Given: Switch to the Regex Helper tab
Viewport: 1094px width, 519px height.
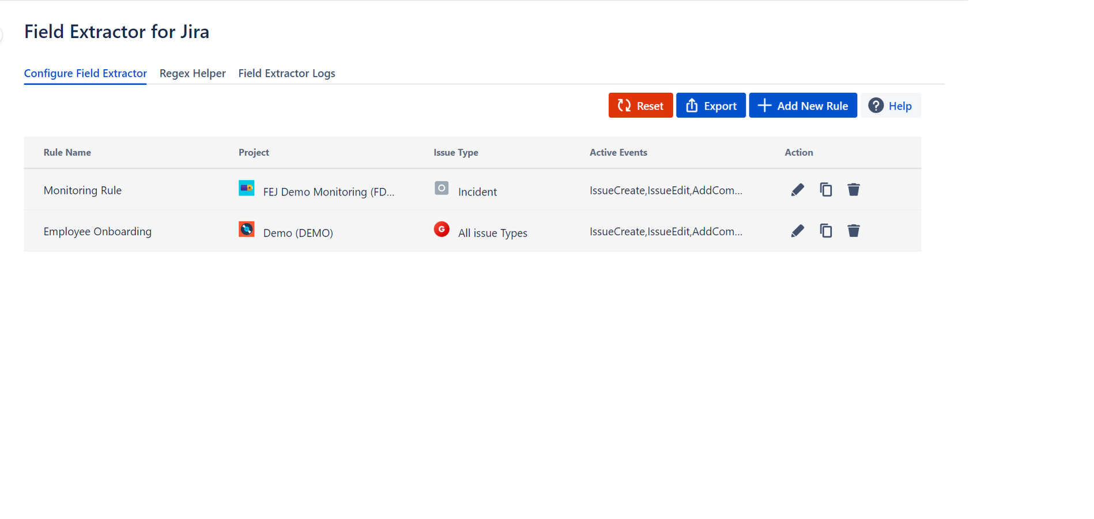Looking at the screenshot, I should point(193,73).
